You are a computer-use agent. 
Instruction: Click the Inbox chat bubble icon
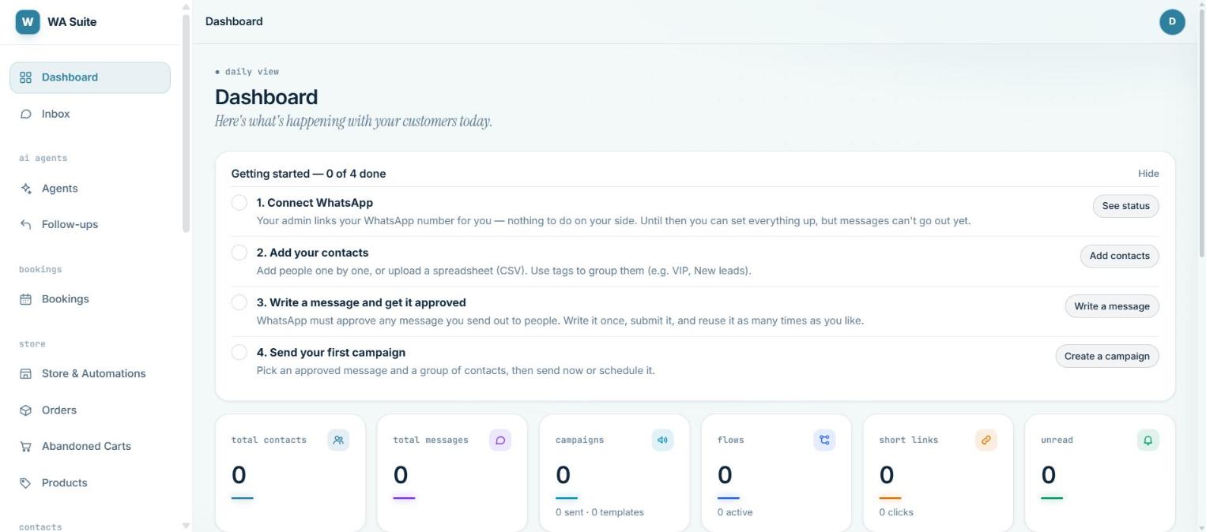[x=25, y=114]
